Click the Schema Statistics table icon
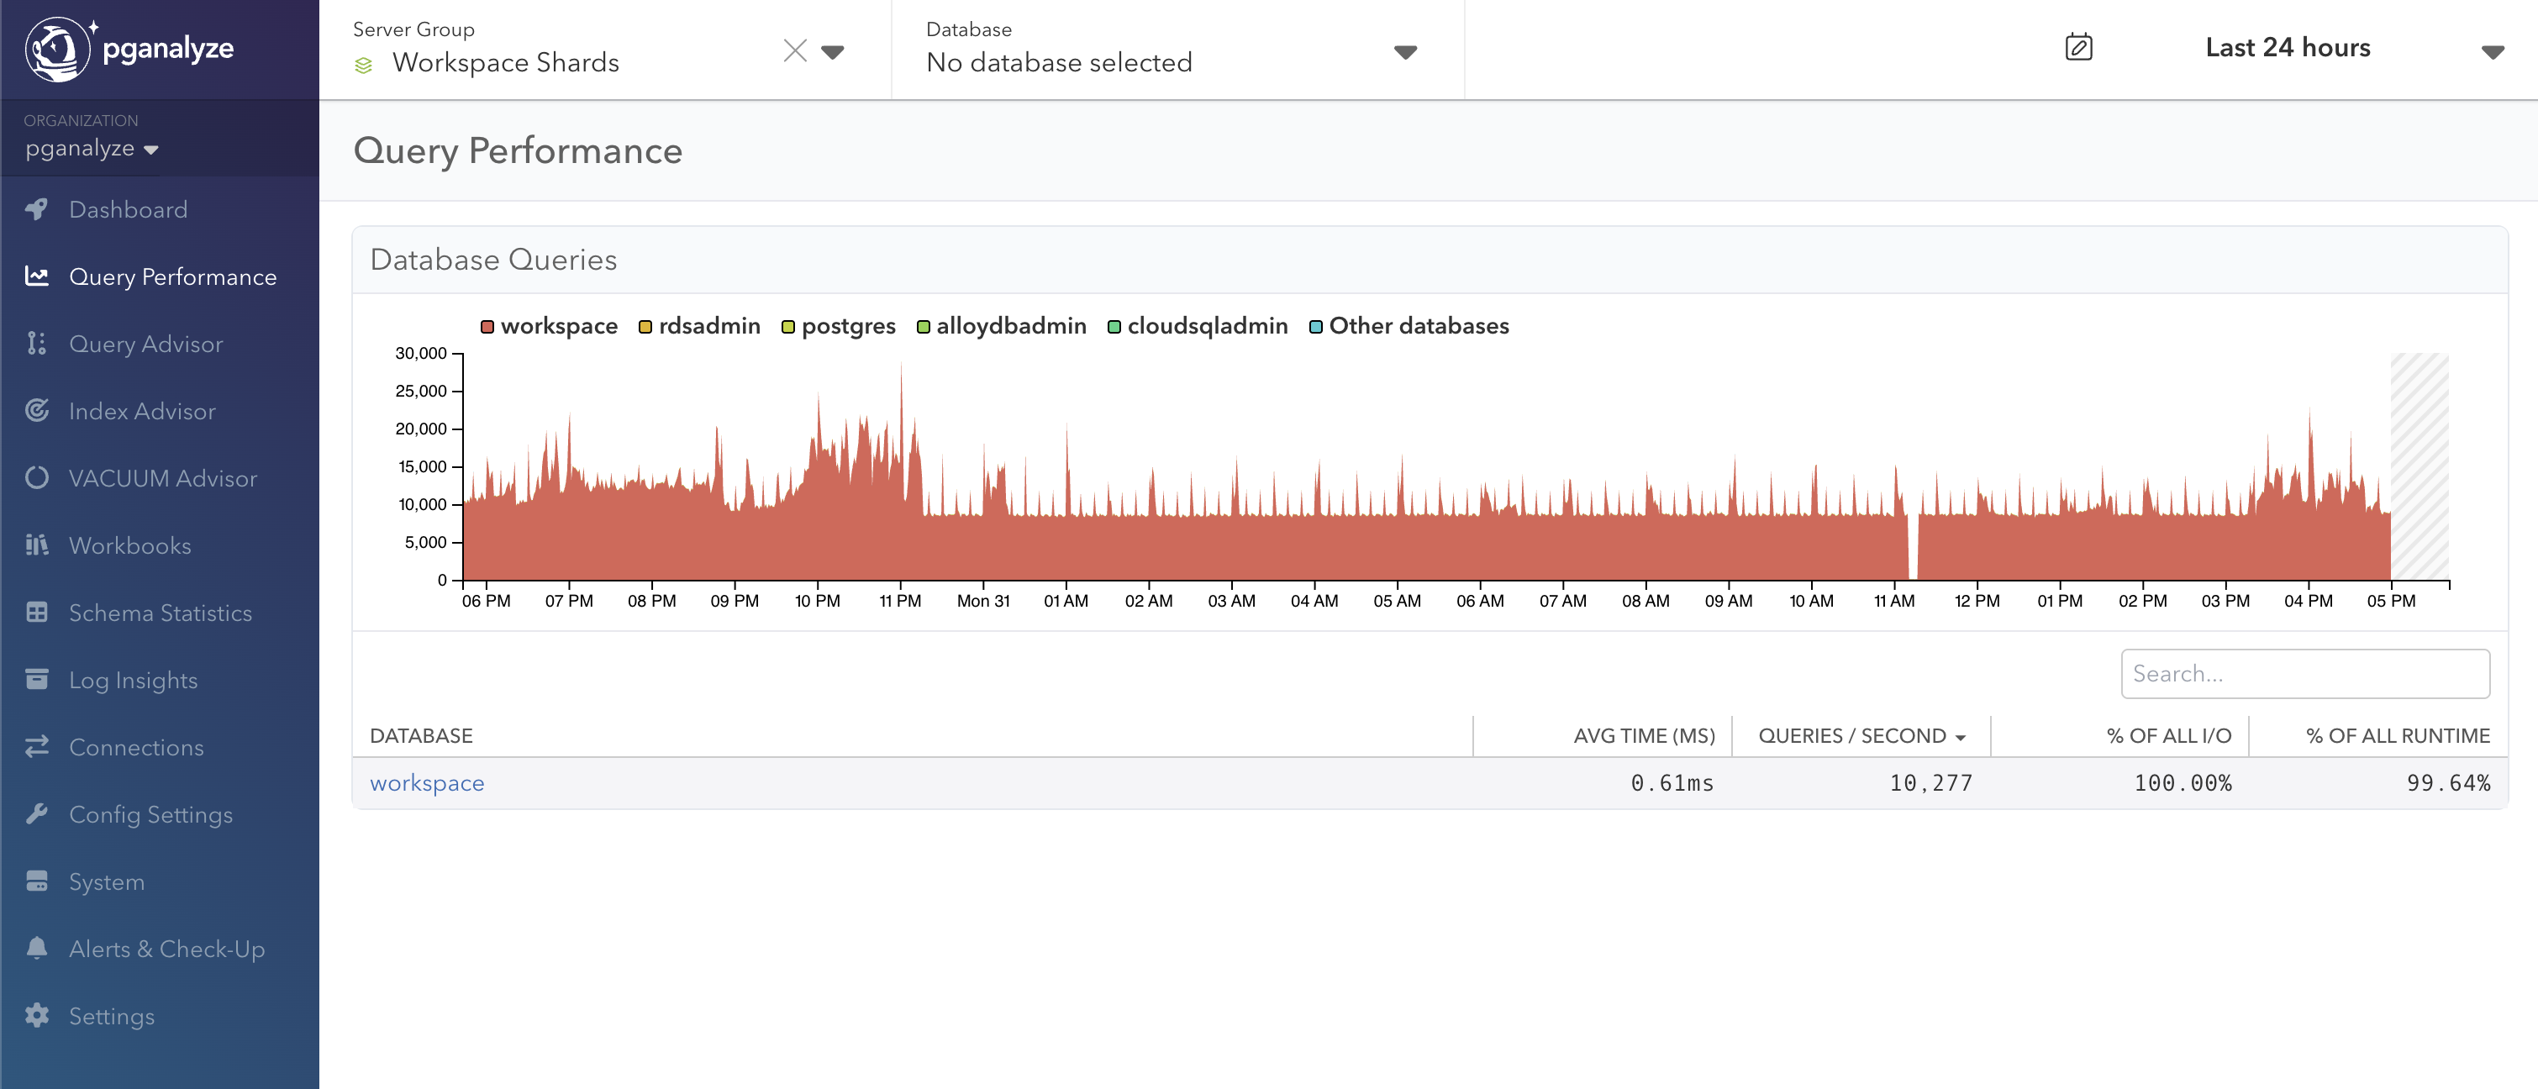 (36, 612)
